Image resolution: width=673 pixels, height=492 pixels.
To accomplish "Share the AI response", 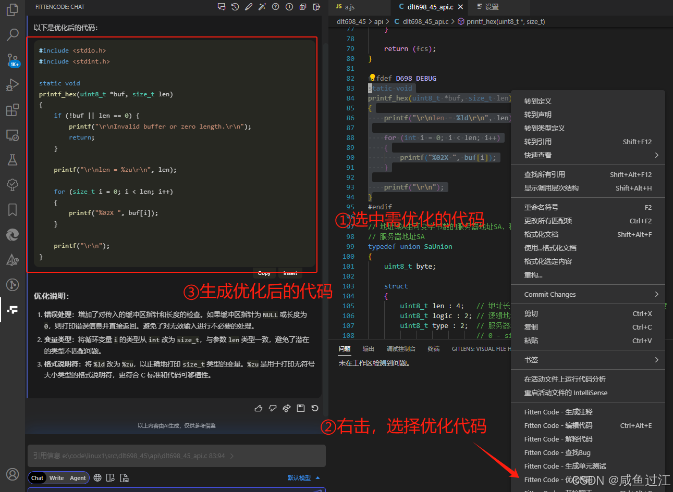I will (x=287, y=408).
